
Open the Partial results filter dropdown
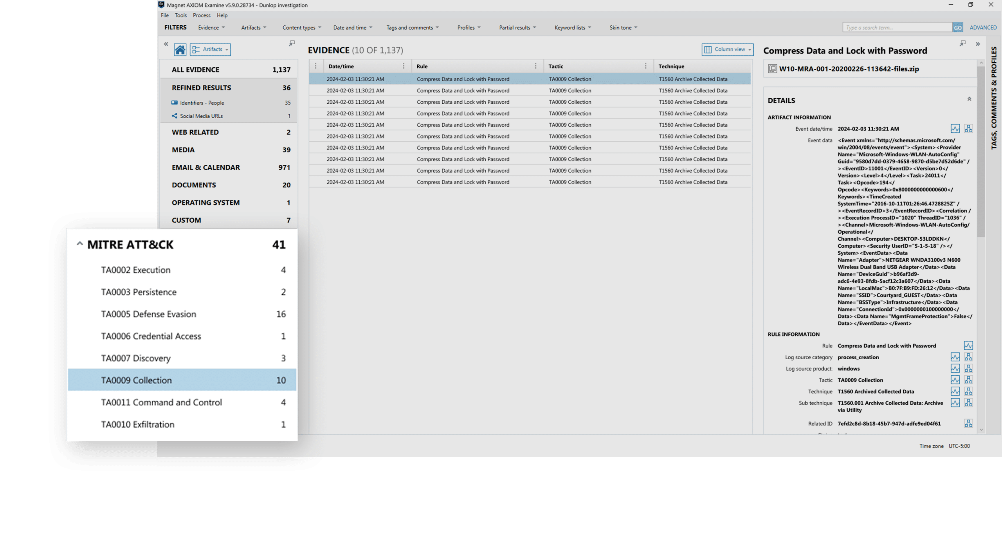click(x=517, y=27)
